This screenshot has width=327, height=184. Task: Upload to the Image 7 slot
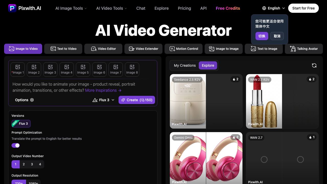(116, 70)
